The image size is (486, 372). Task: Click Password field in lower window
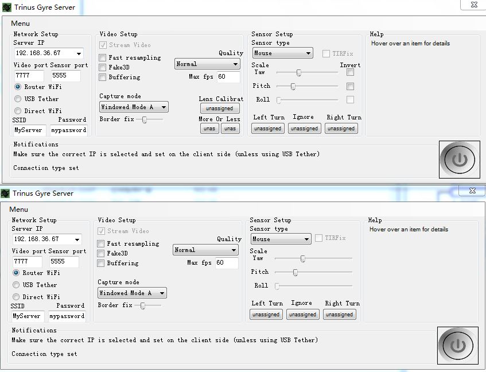pos(67,316)
